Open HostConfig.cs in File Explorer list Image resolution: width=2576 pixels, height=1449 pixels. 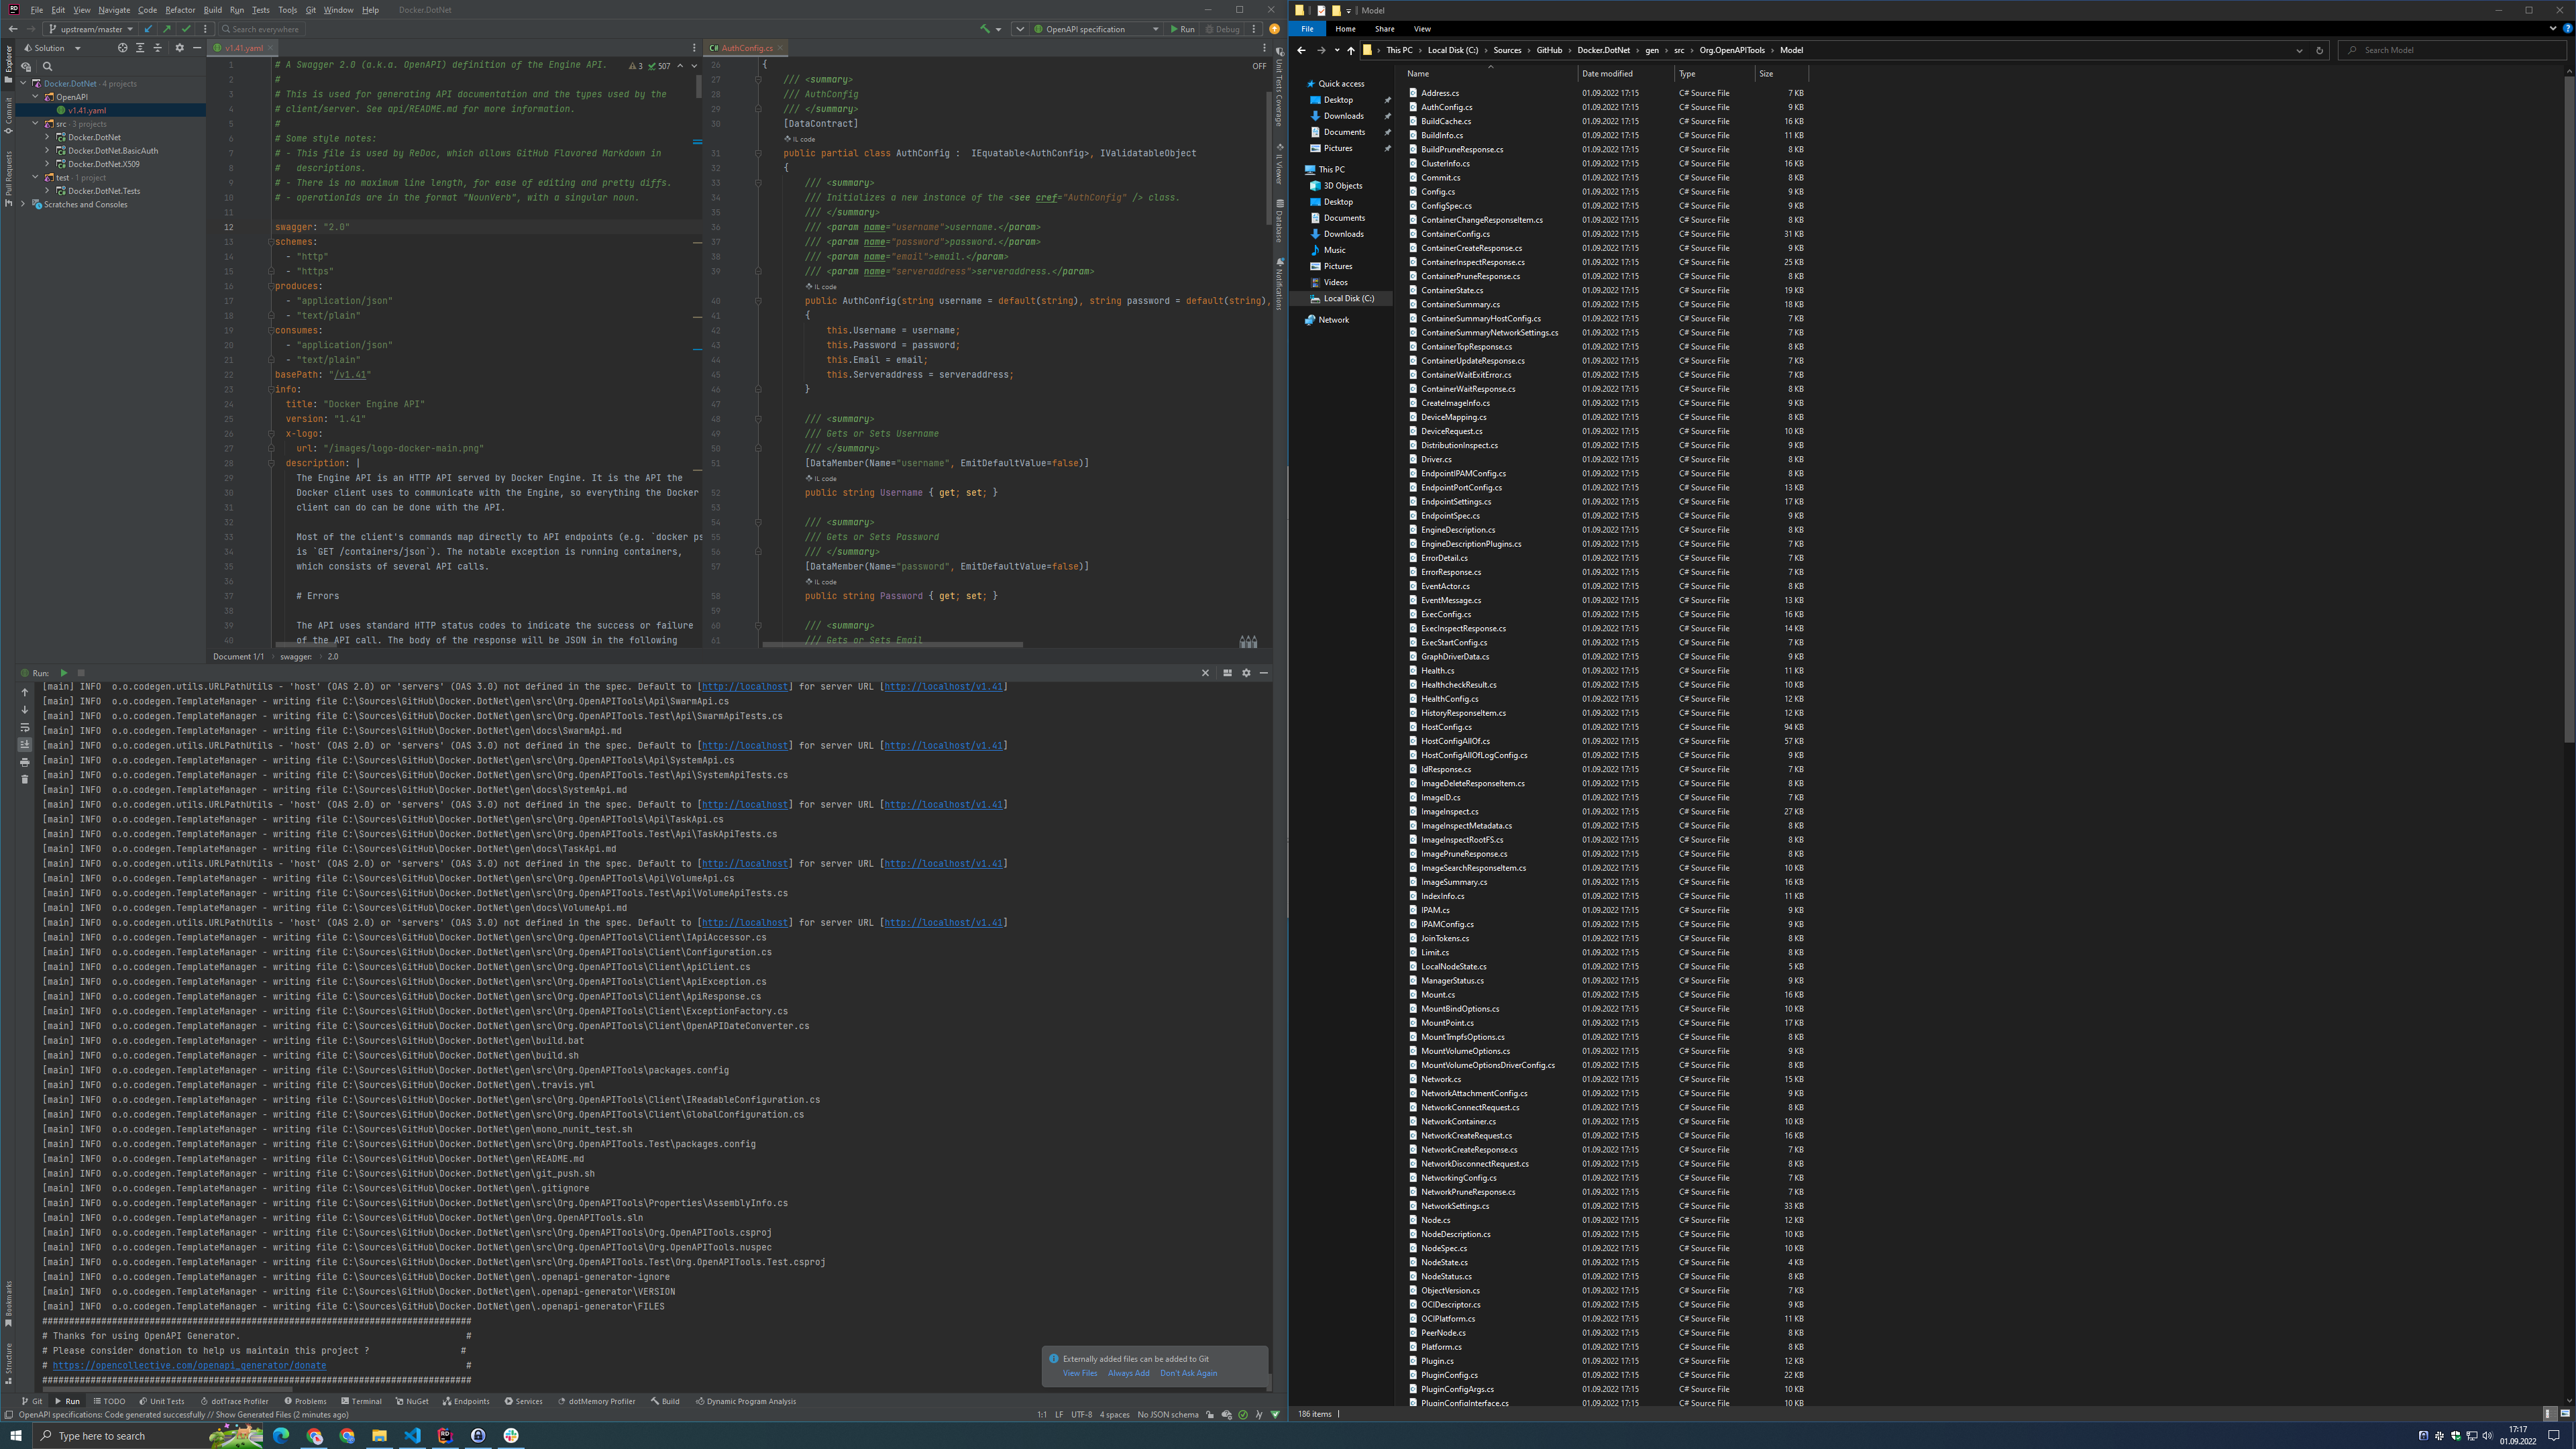1446,727
